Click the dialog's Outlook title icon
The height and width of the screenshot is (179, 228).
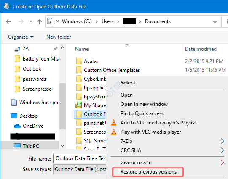pyautogui.click(x=7, y=6)
